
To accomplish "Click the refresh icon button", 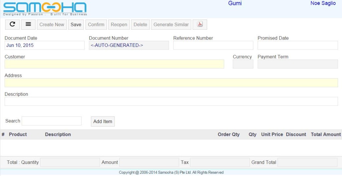I will [12, 25].
